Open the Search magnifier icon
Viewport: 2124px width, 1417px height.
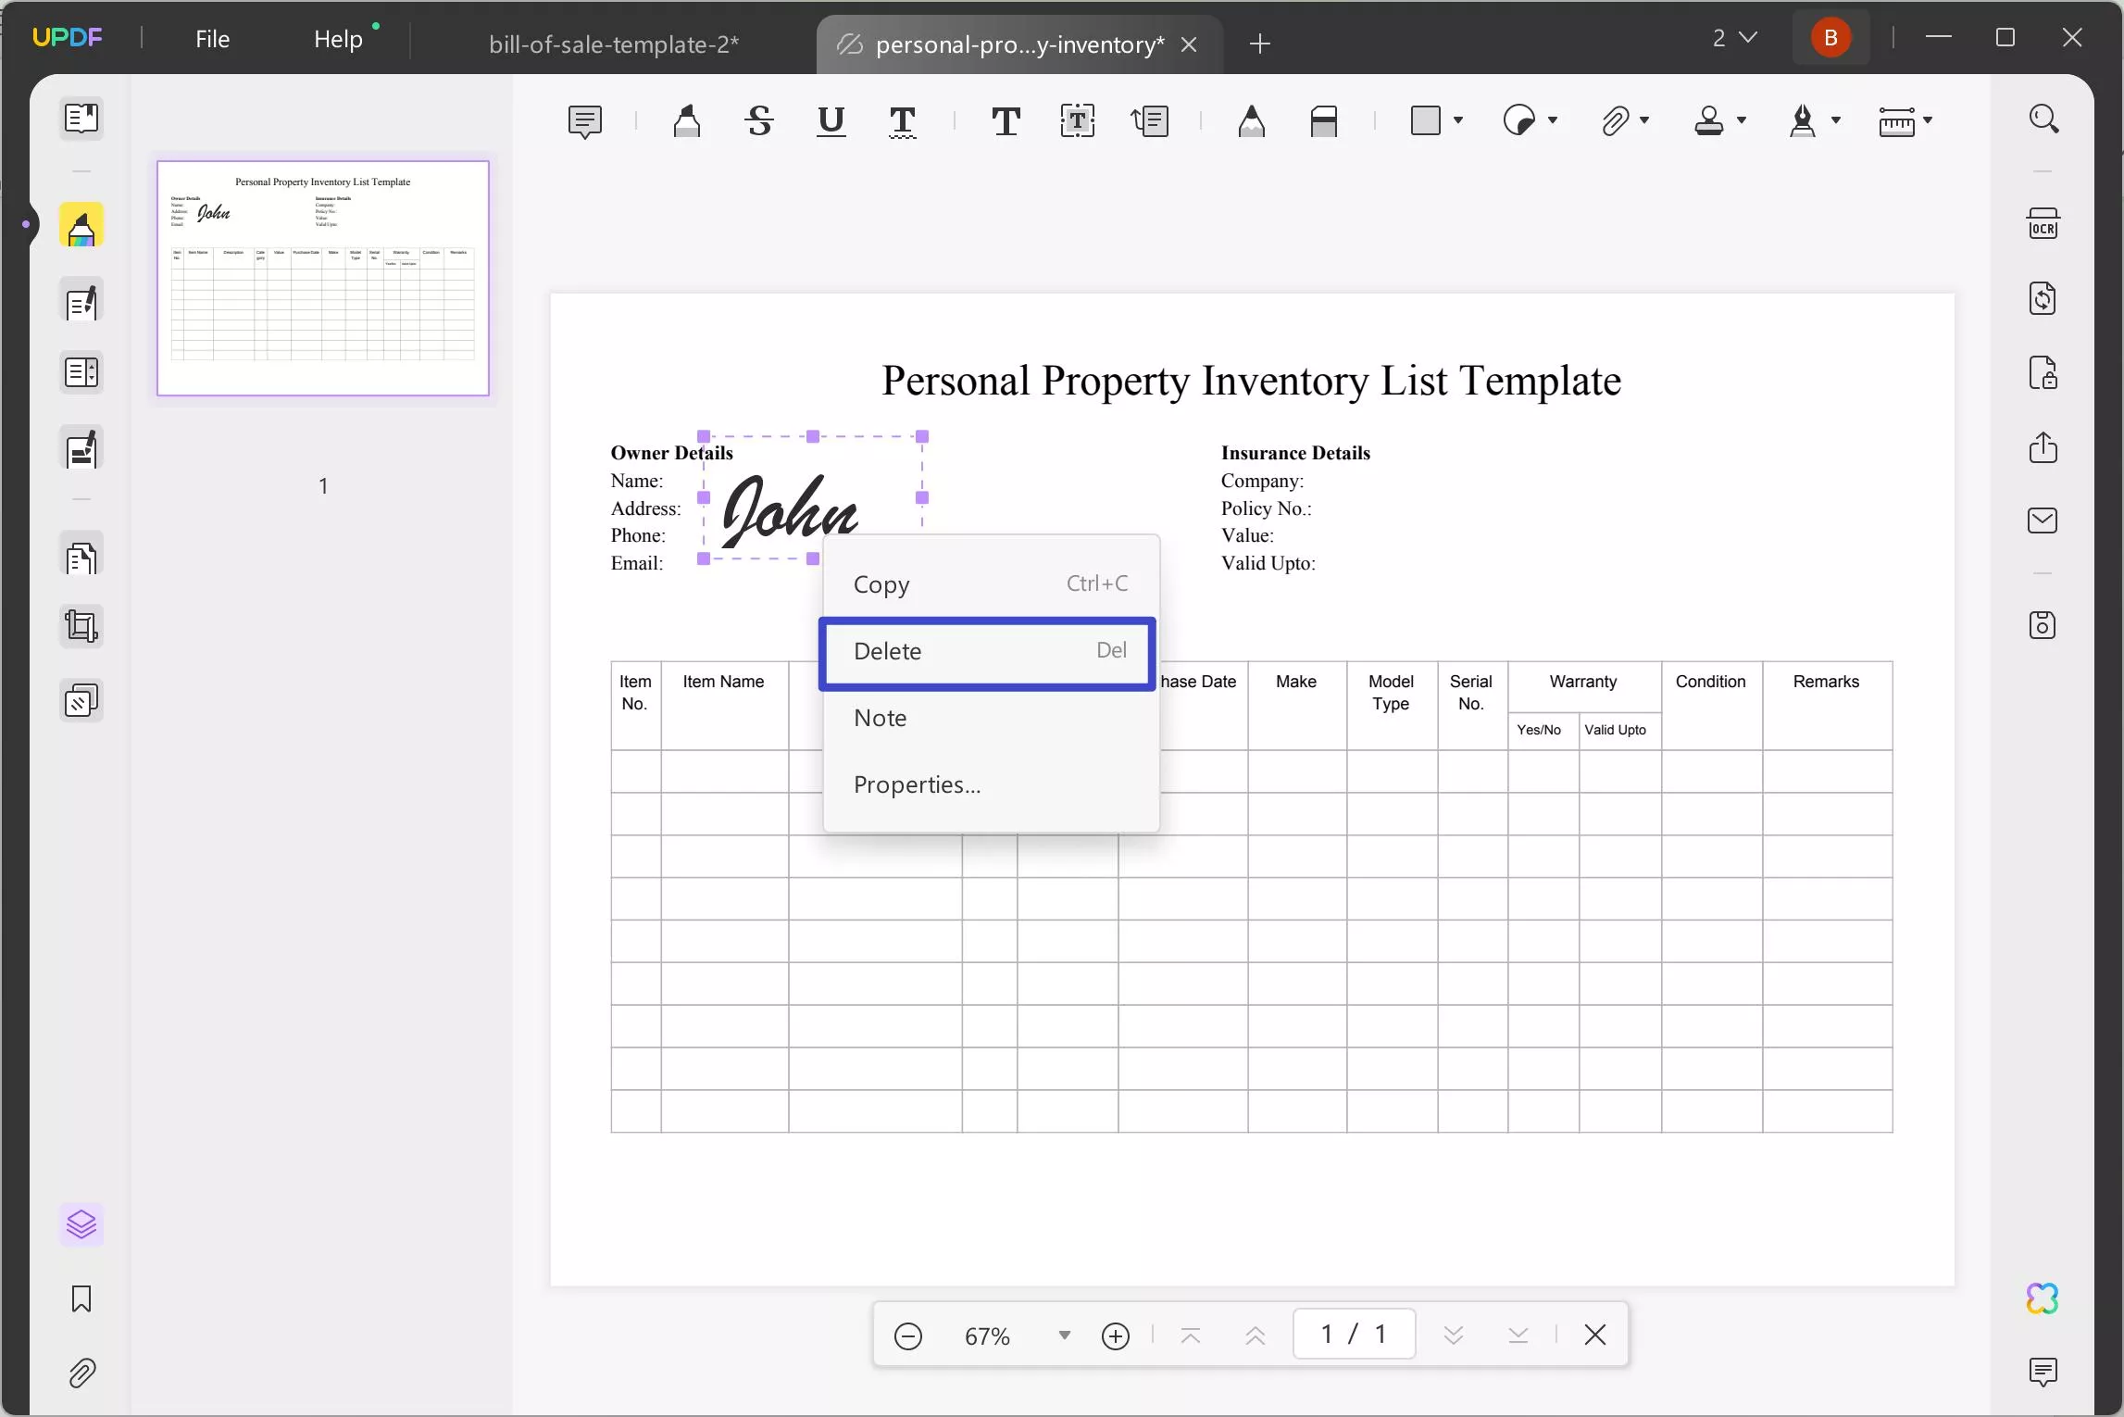coord(2043,119)
